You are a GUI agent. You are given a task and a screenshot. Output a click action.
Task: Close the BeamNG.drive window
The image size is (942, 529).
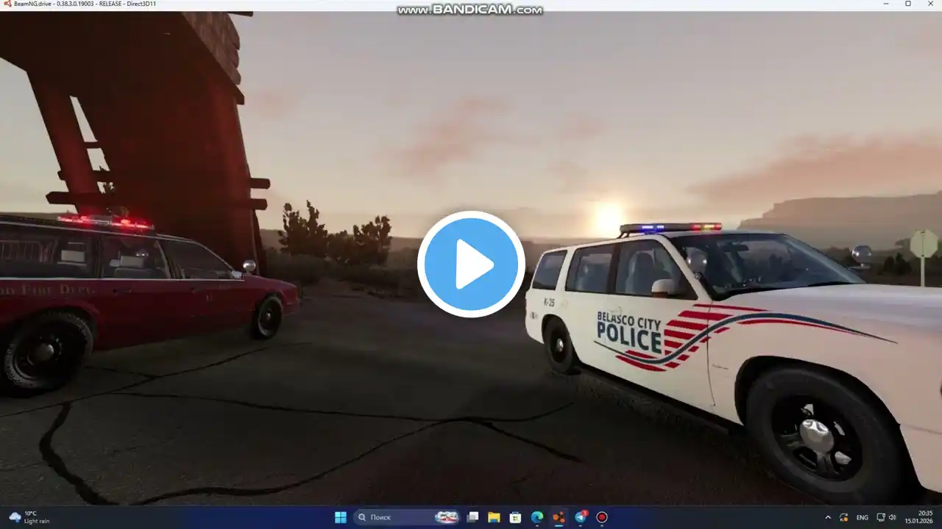click(929, 4)
